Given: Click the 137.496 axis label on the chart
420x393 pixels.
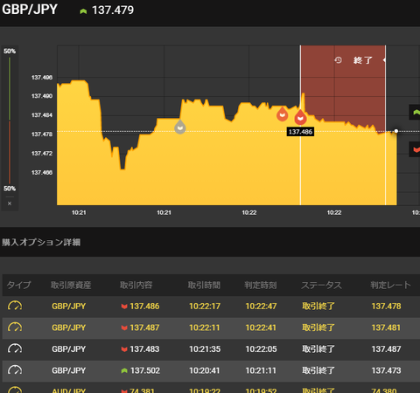Looking at the screenshot, I should coord(42,78).
